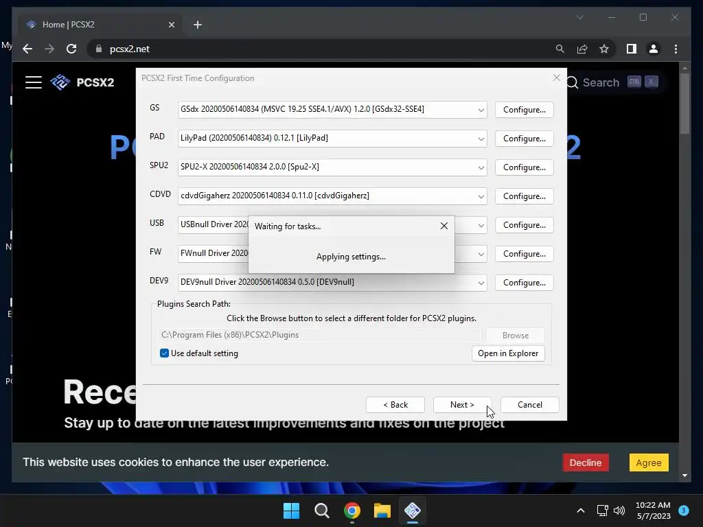Expand the FW plugin dropdown

click(x=481, y=254)
